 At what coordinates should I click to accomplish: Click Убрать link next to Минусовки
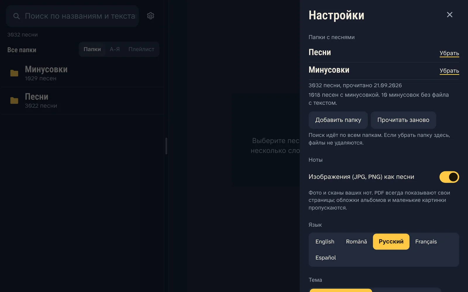(449, 71)
